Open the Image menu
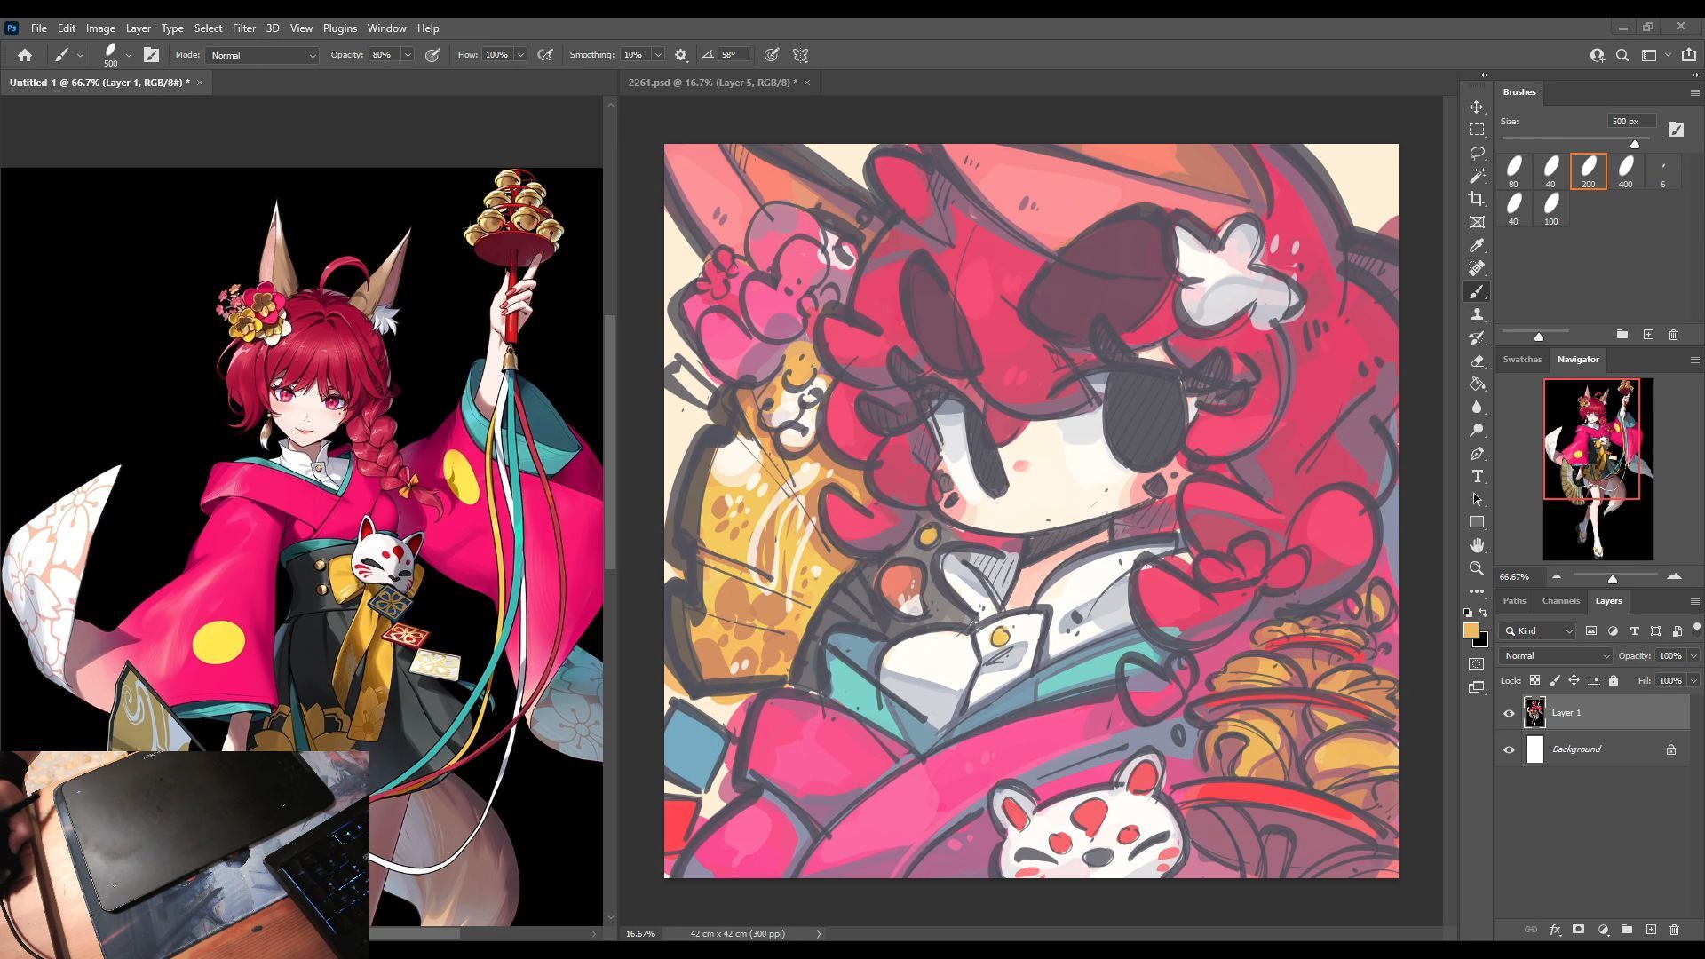The width and height of the screenshot is (1705, 959). (x=100, y=28)
